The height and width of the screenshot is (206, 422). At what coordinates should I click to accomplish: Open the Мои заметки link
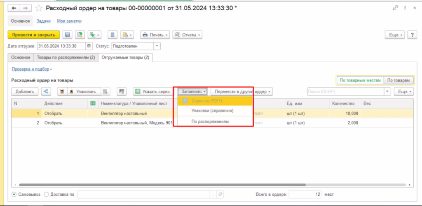(x=69, y=21)
